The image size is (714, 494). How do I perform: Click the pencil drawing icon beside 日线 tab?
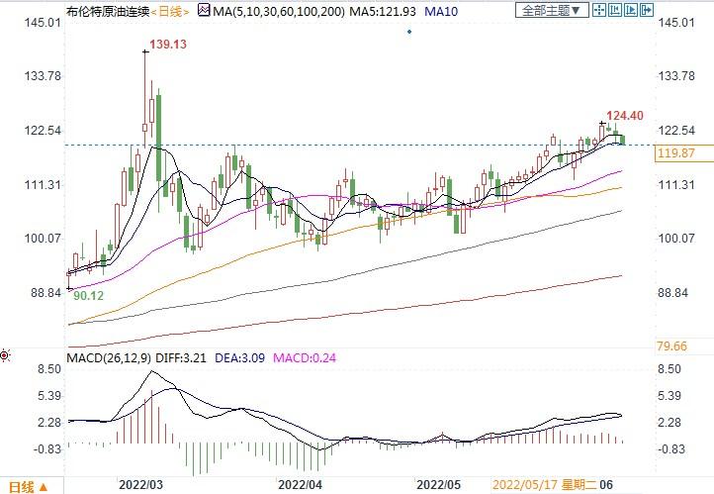point(45,486)
